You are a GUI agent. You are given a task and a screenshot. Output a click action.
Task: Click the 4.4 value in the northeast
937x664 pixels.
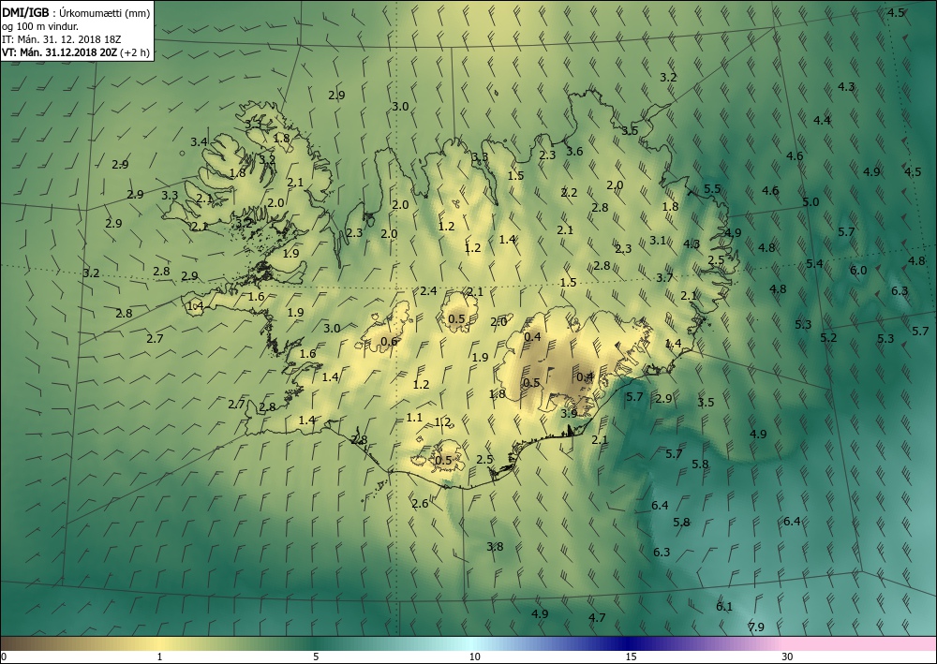[823, 120]
